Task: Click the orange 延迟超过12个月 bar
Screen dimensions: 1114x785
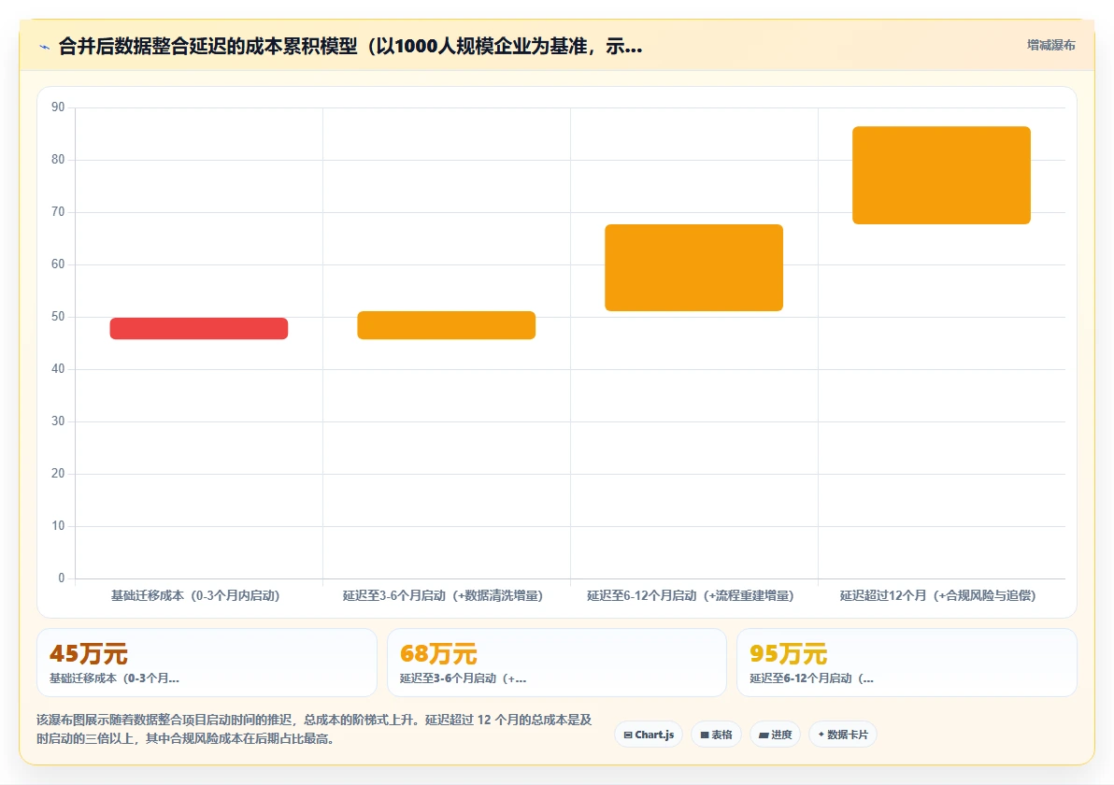Action: (941, 176)
